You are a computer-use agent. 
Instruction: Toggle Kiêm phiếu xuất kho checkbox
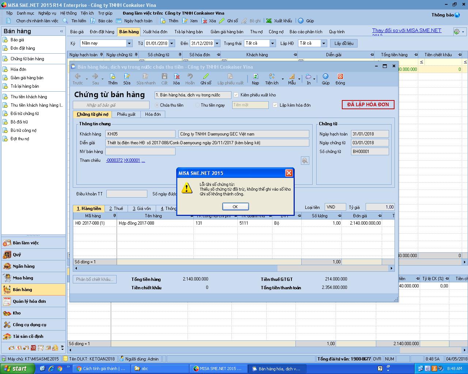[x=236, y=95]
